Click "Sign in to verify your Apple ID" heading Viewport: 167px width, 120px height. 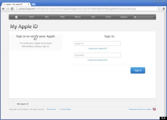tap(35, 37)
